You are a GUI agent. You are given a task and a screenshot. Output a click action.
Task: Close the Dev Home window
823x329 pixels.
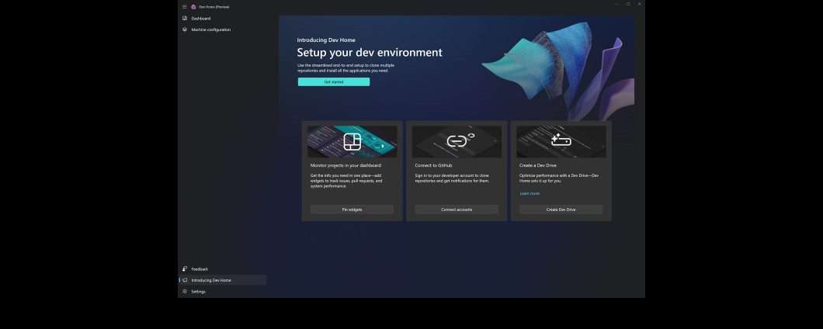pos(639,4)
